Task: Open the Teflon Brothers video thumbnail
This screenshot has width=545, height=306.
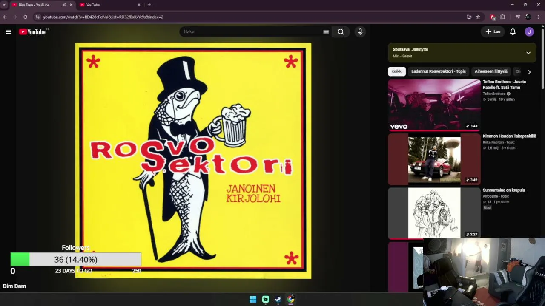Action: tap(434, 105)
